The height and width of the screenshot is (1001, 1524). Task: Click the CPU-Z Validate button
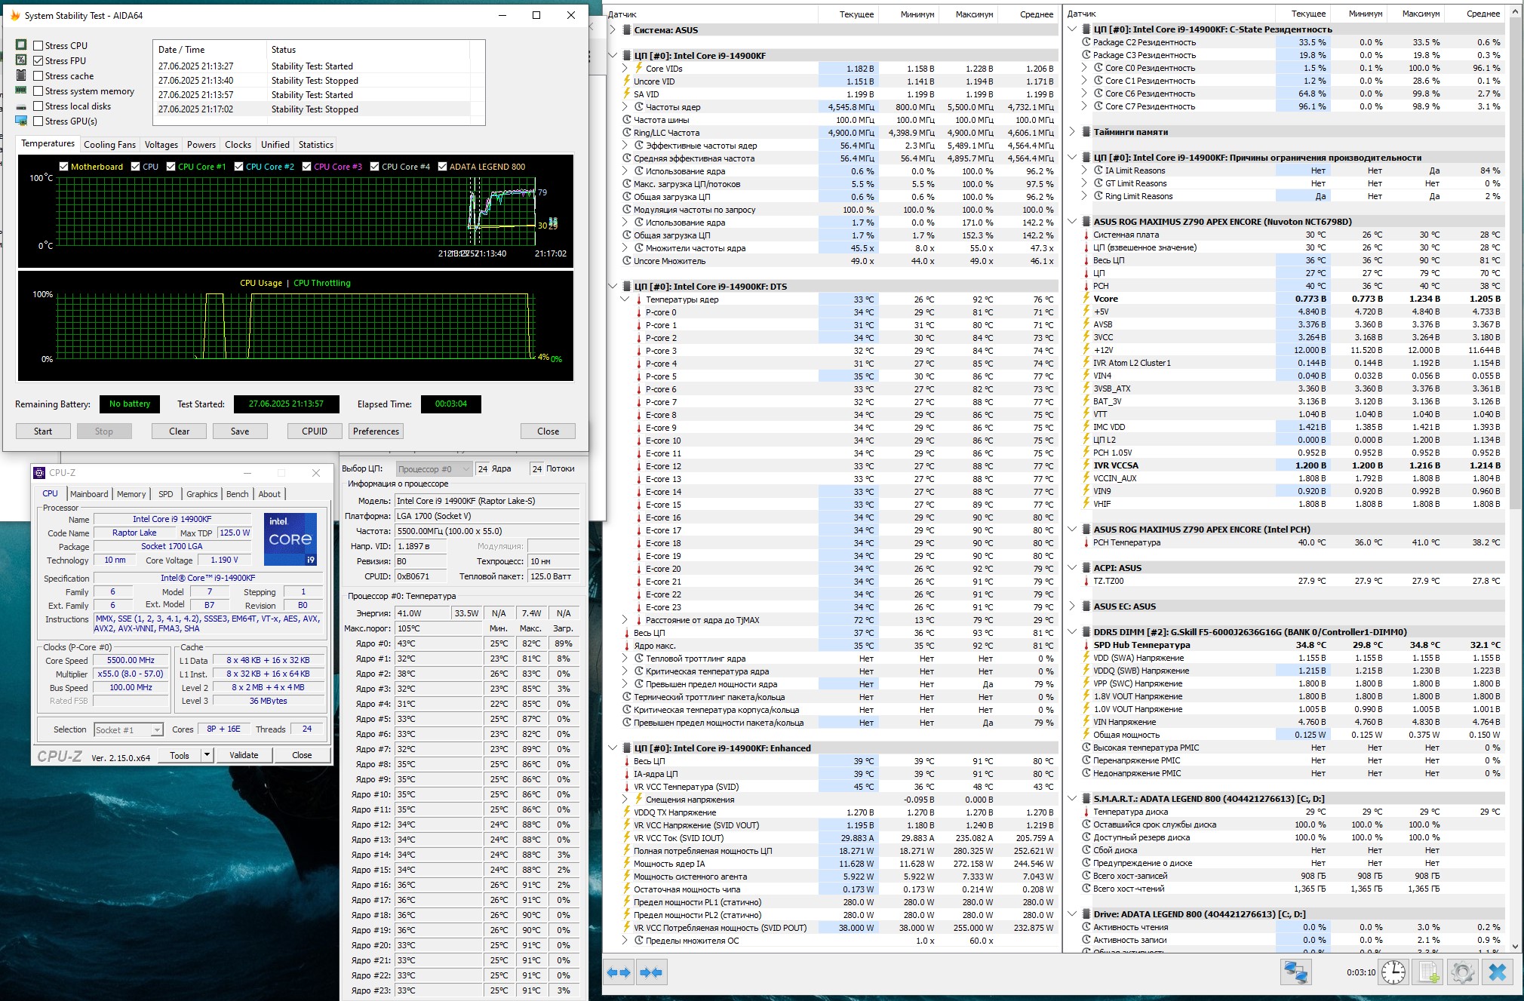tap(244, 755)
